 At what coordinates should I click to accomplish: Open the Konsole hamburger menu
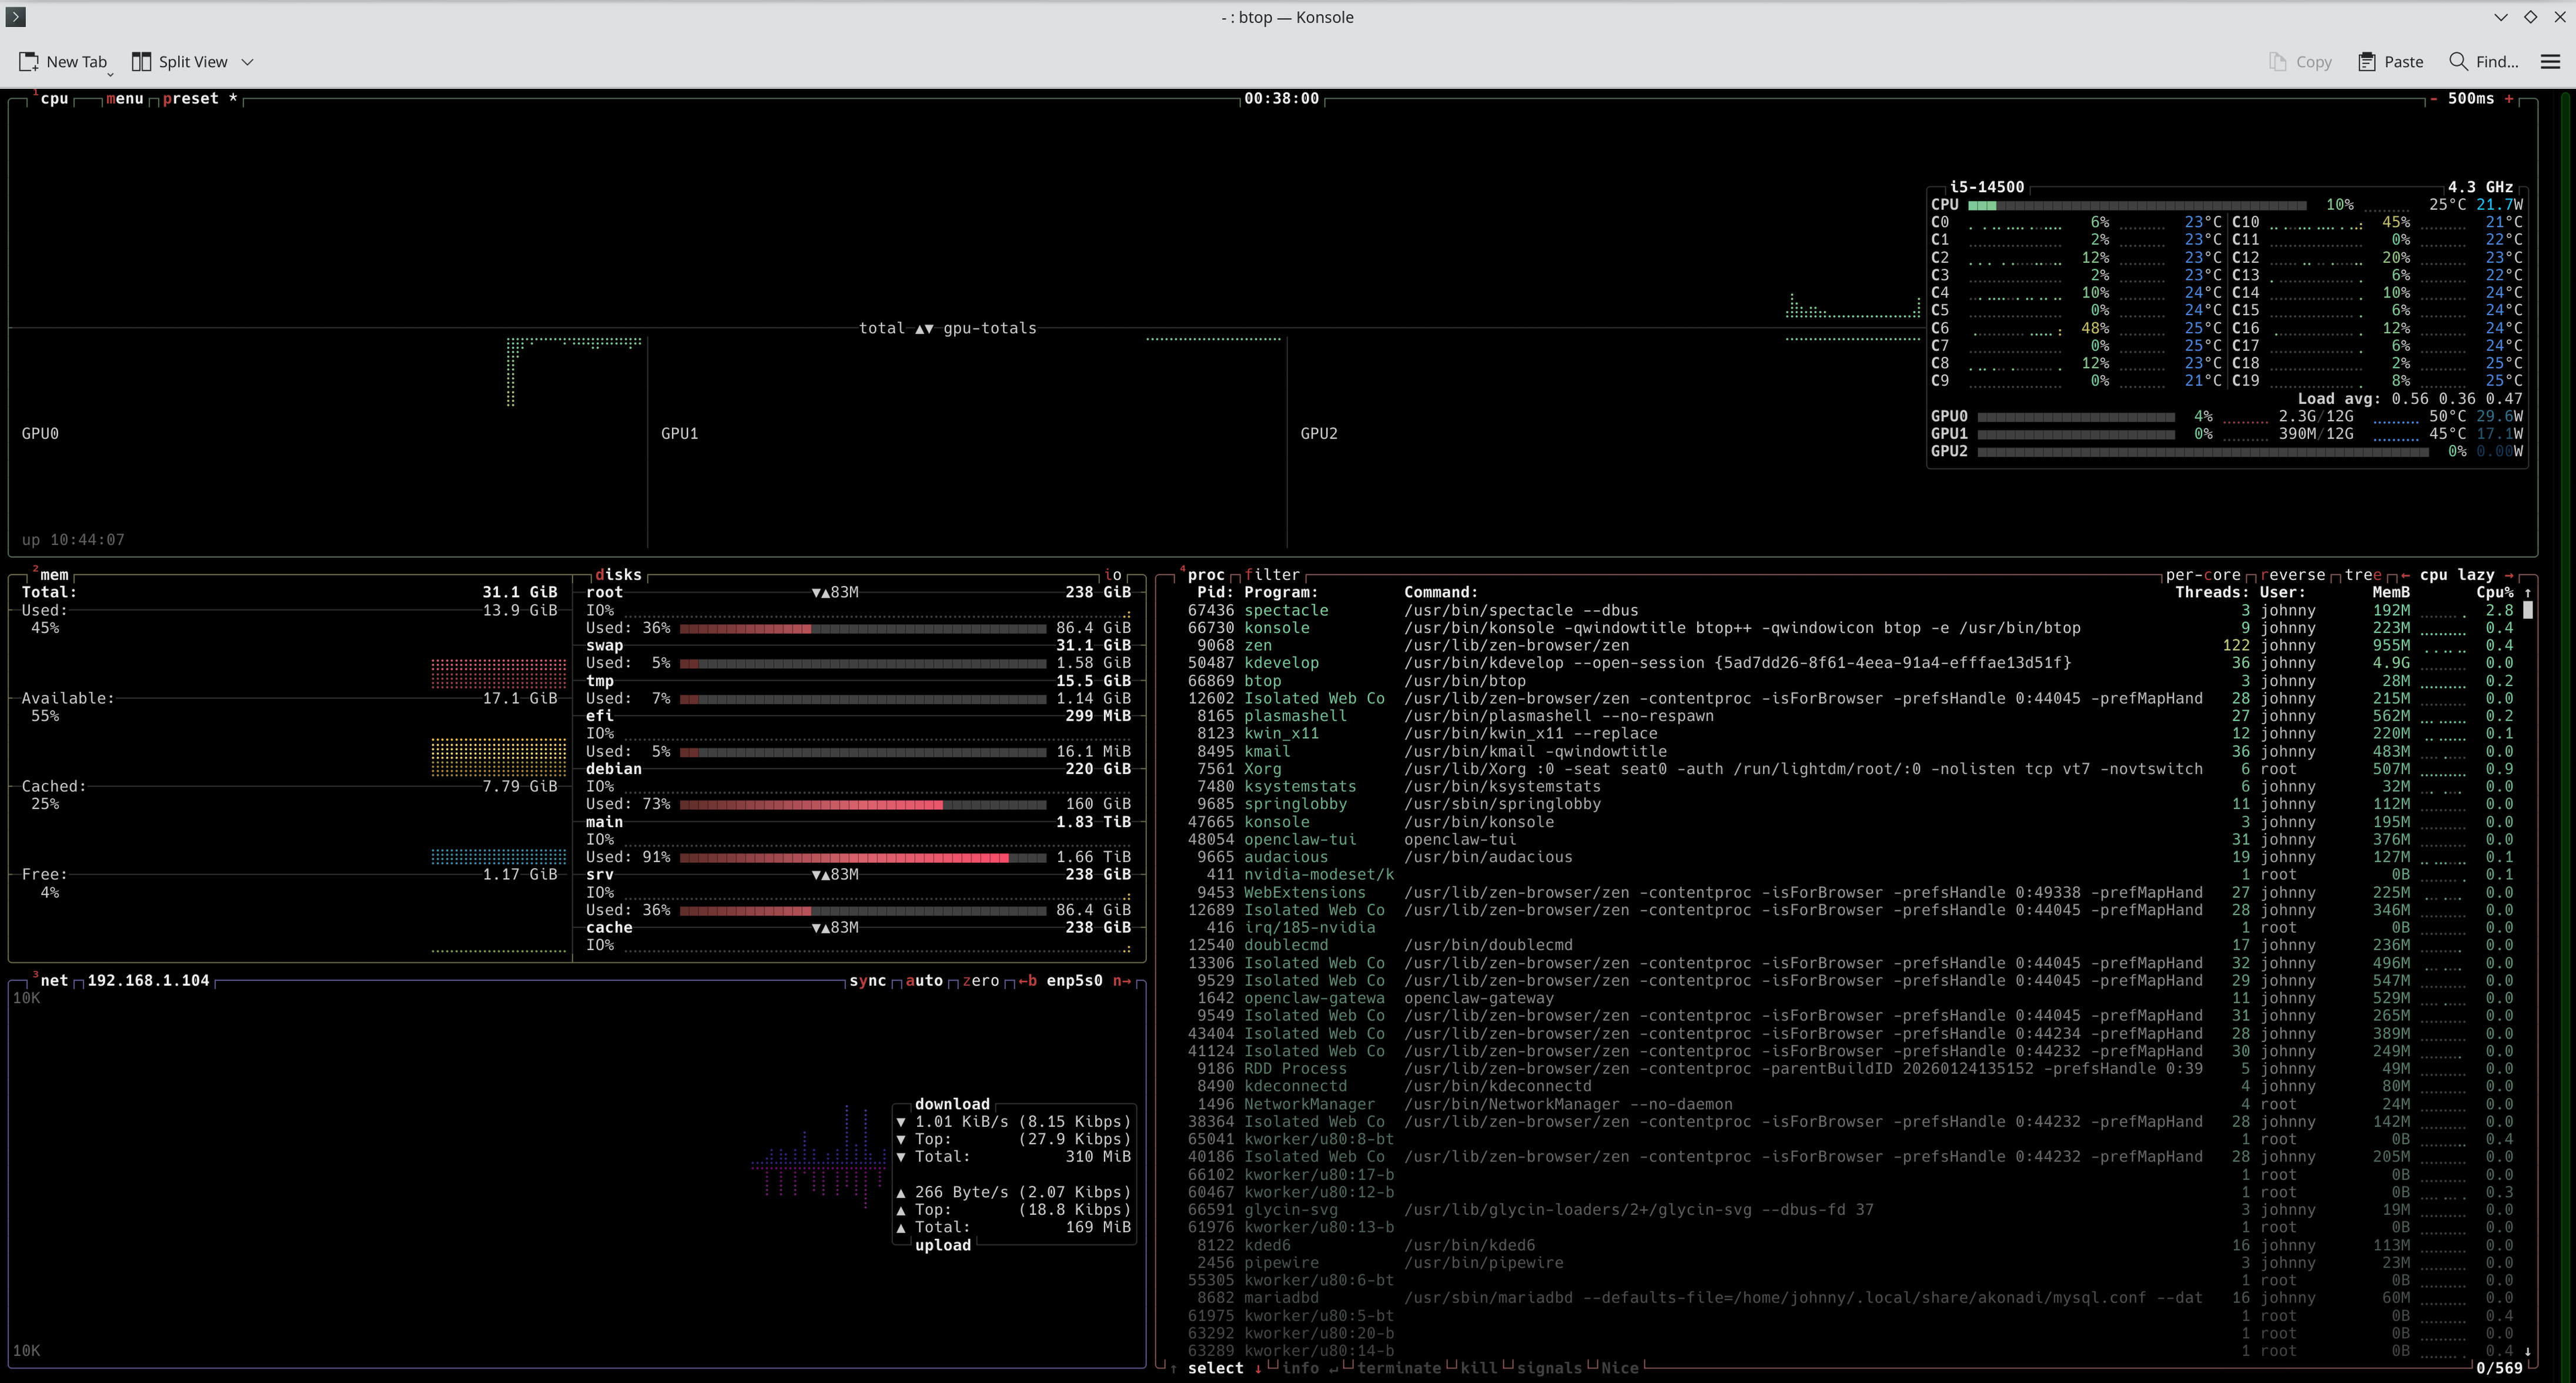pos(2550,62)
